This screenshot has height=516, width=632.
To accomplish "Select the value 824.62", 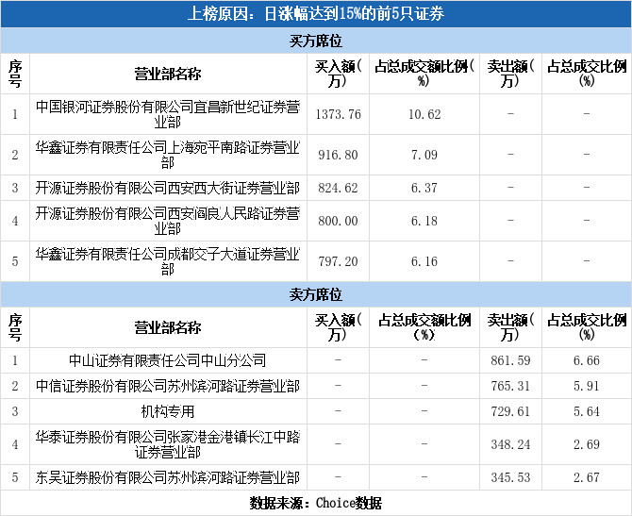I will 339,188.
